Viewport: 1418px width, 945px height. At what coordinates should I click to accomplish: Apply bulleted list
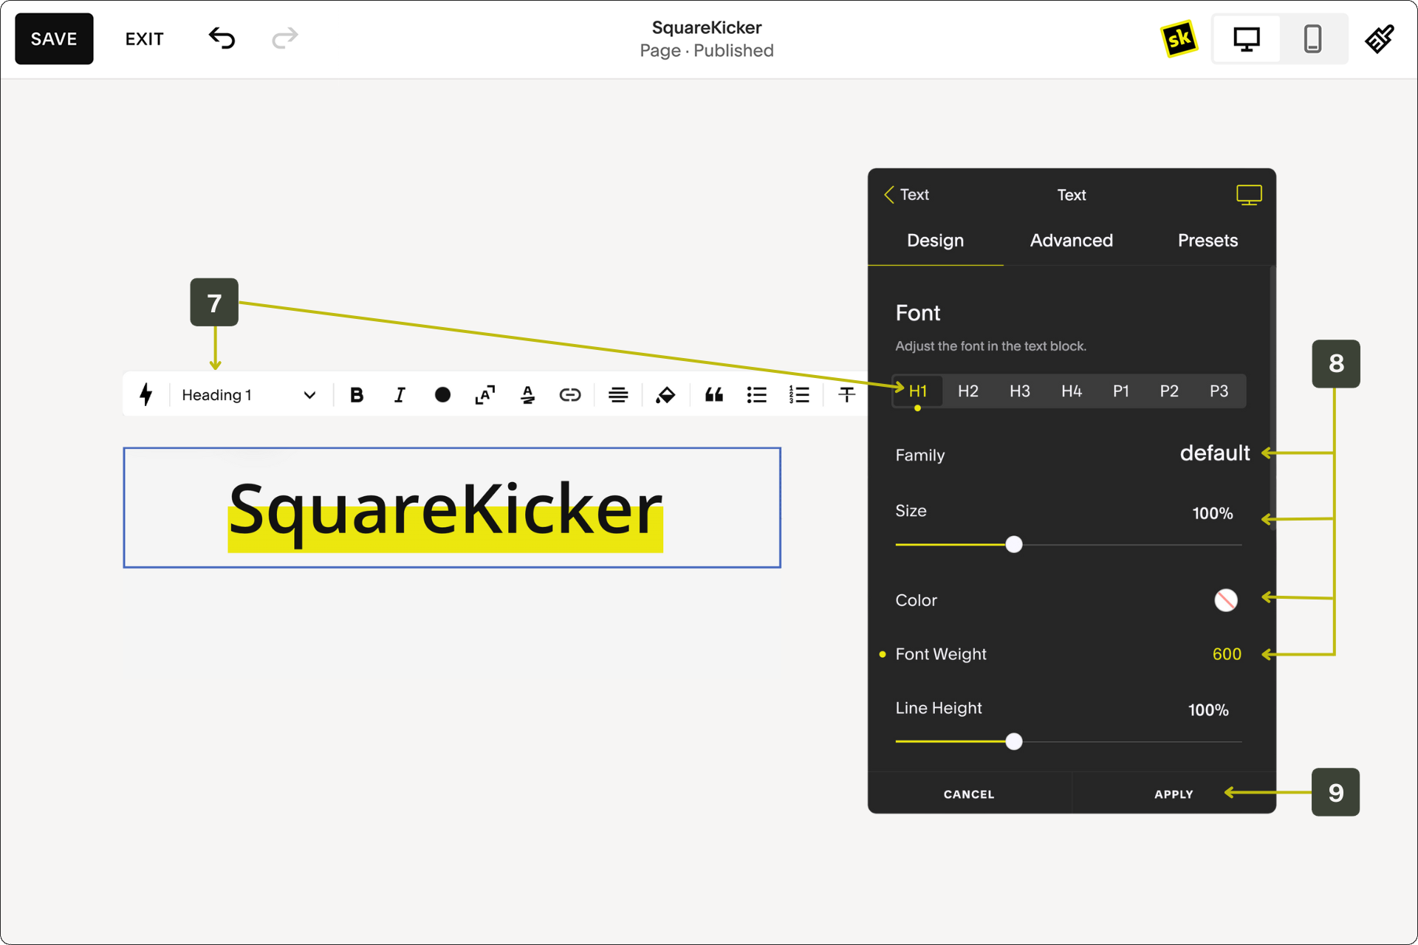tap(756, 395)
